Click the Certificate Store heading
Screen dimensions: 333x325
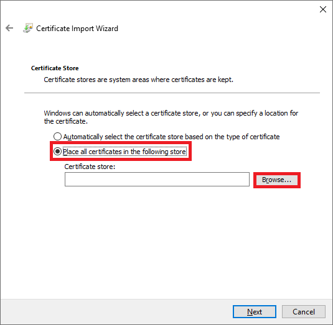coord(55,68)
